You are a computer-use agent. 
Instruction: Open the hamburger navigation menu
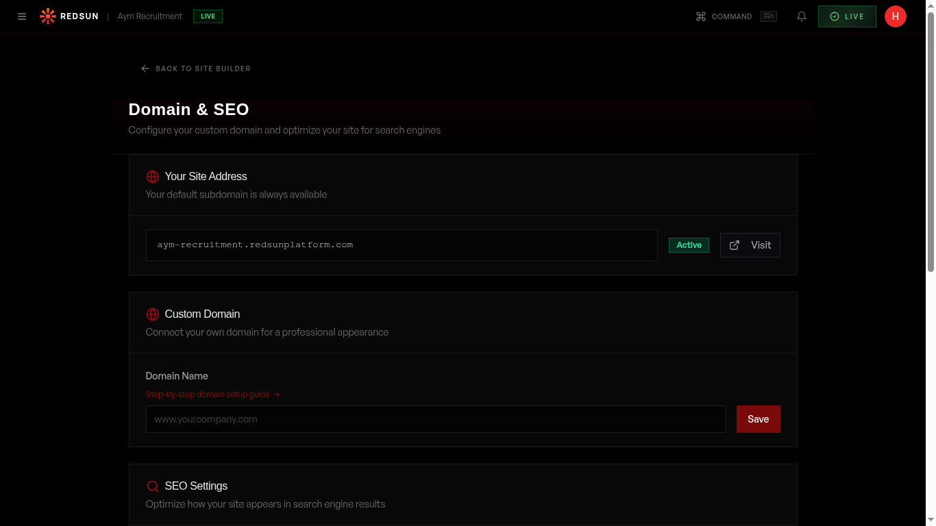pyautogui.click(x=22, y=16)
